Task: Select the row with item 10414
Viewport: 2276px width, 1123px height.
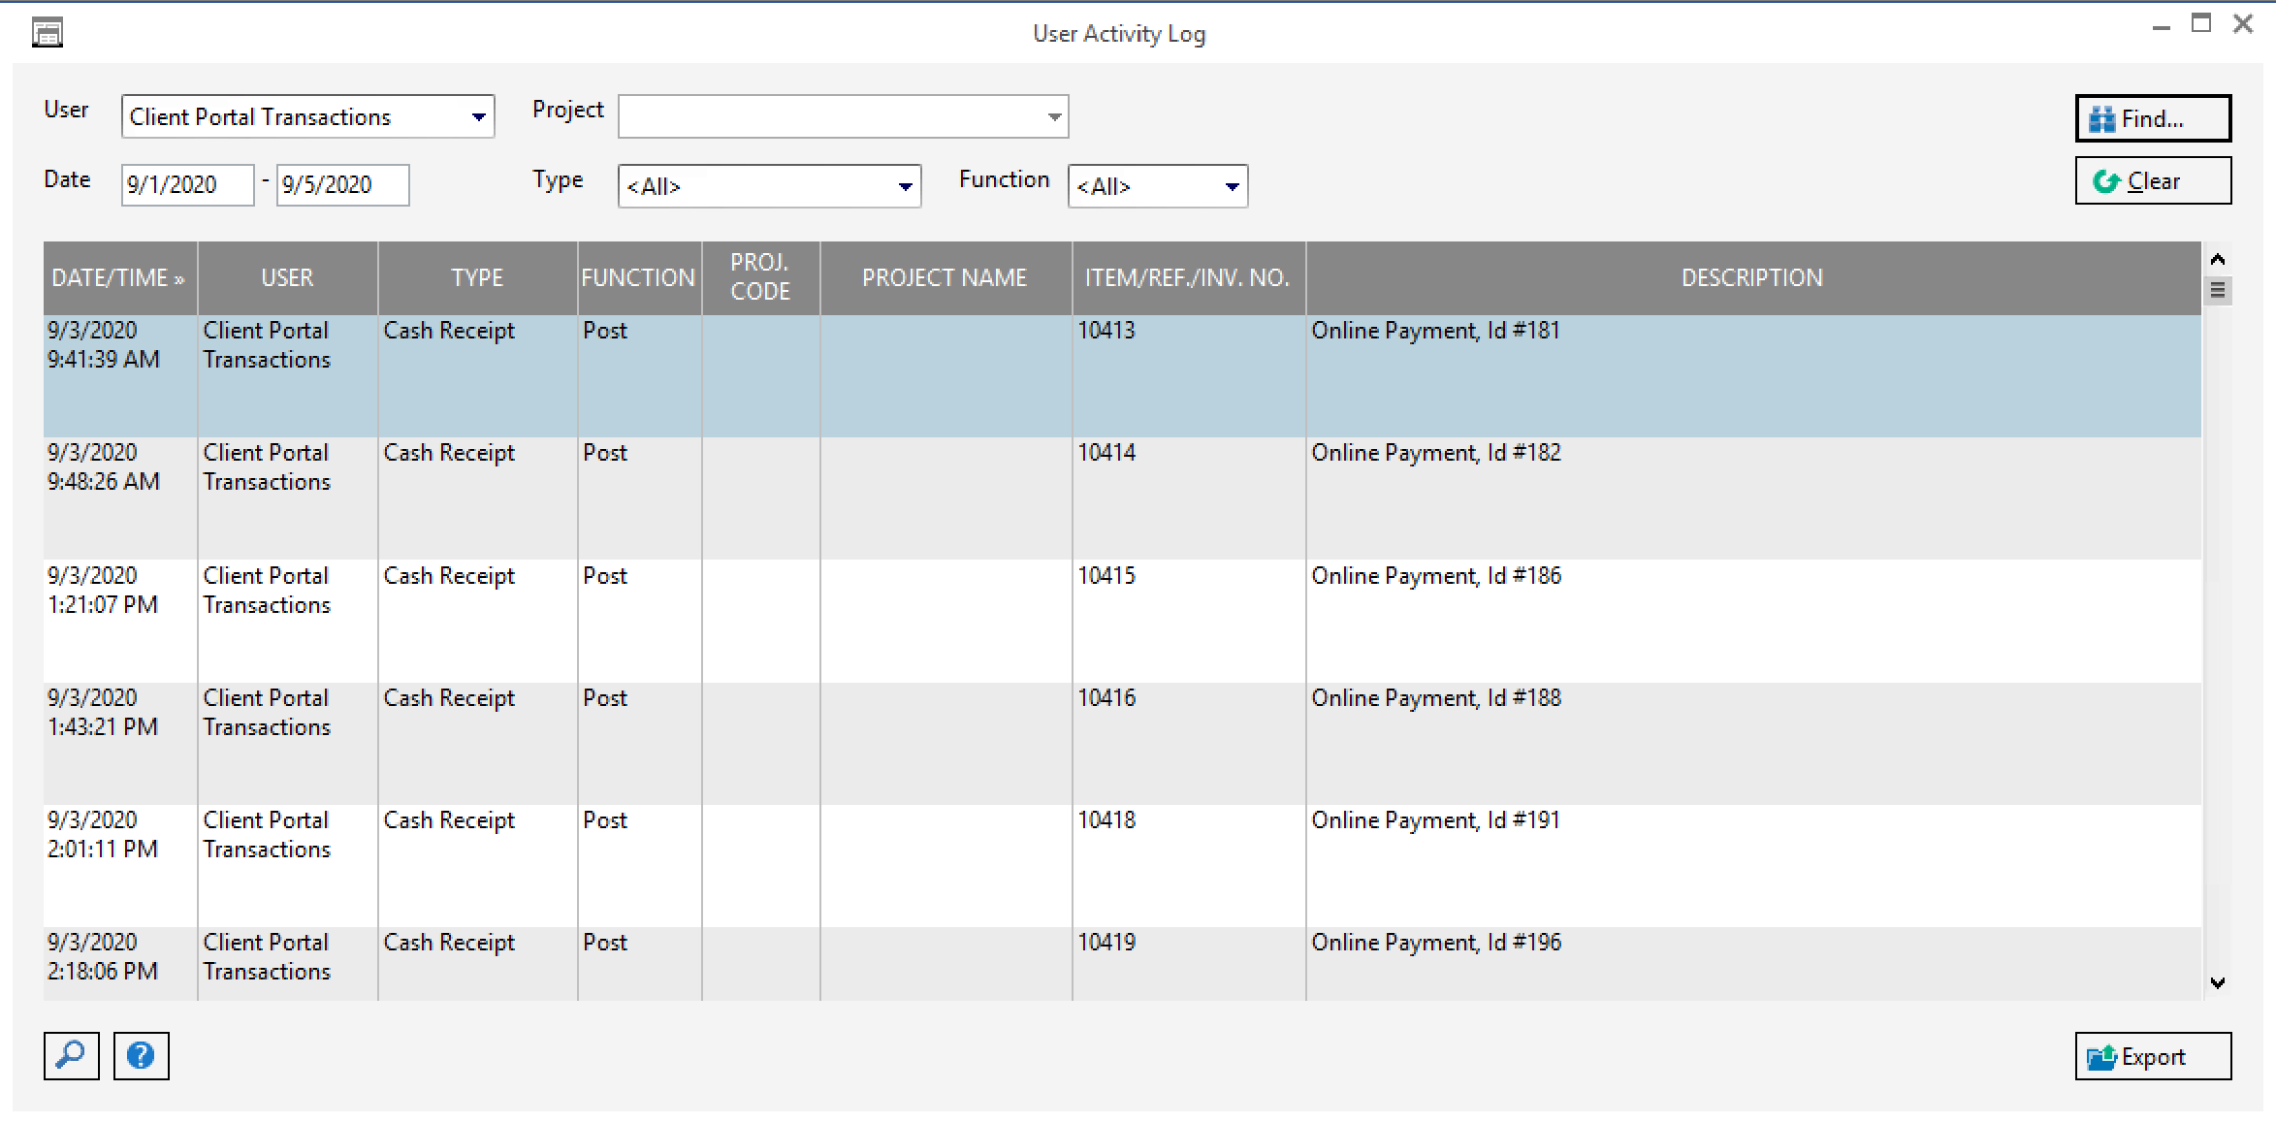Action: click(1106, 454)
